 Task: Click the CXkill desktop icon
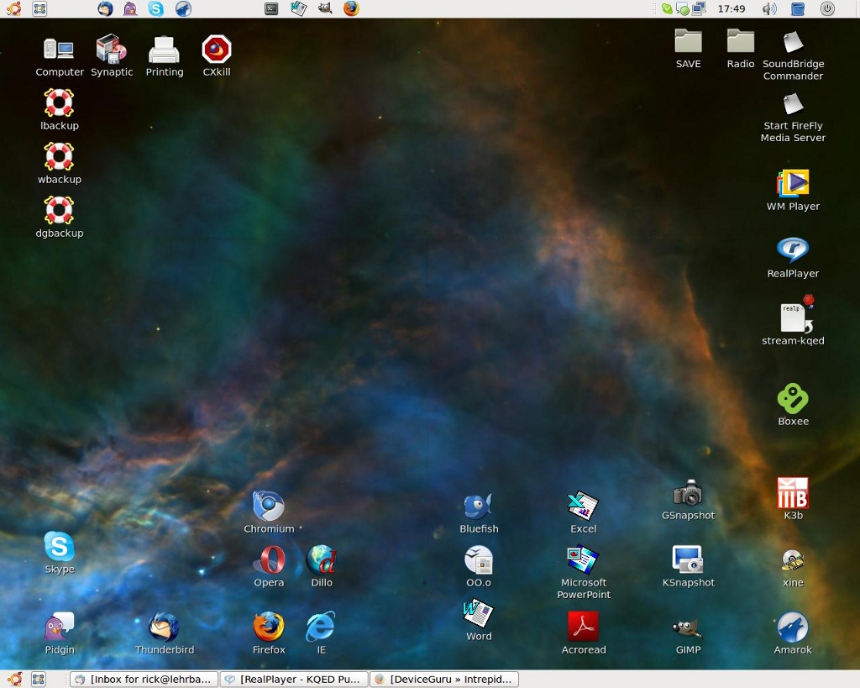click(x=217, y=49)
